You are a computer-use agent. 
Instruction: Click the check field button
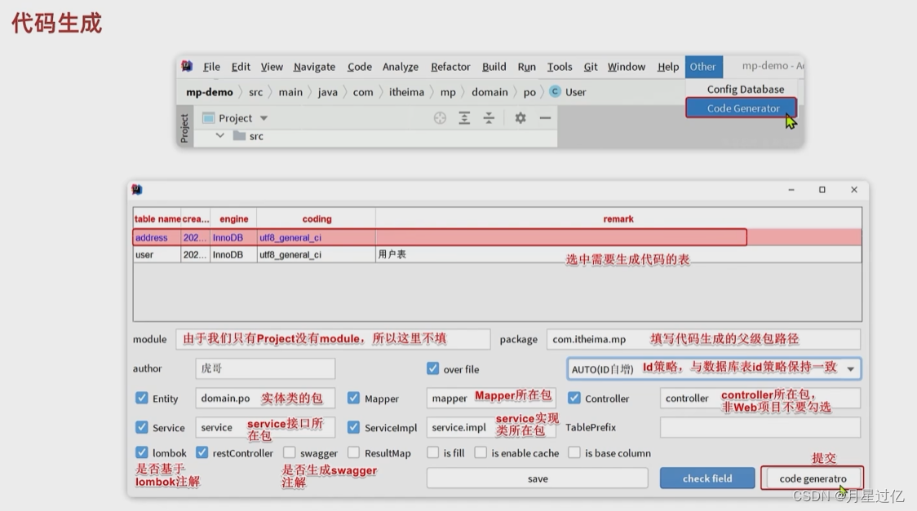pyautogui.click(x=707, y=478)
